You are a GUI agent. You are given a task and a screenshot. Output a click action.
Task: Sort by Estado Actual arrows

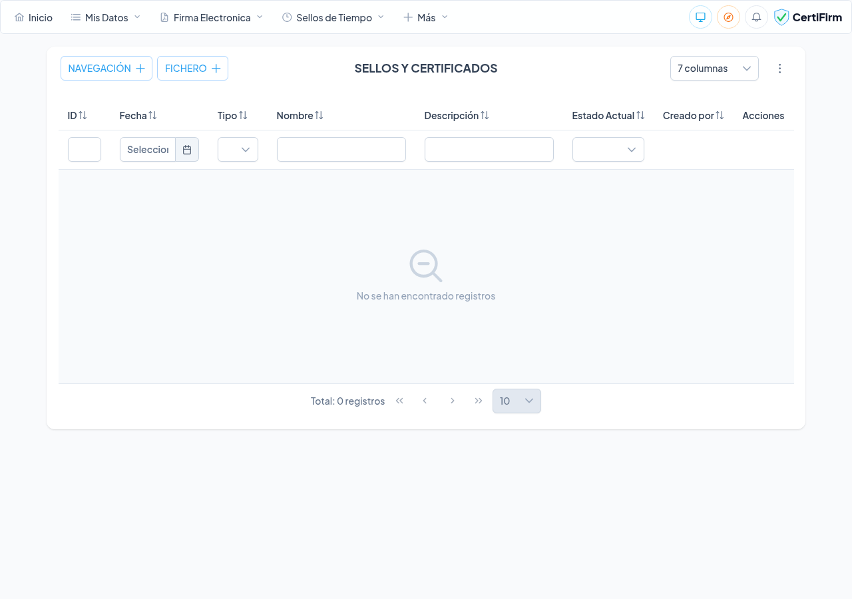click(640, 116)
